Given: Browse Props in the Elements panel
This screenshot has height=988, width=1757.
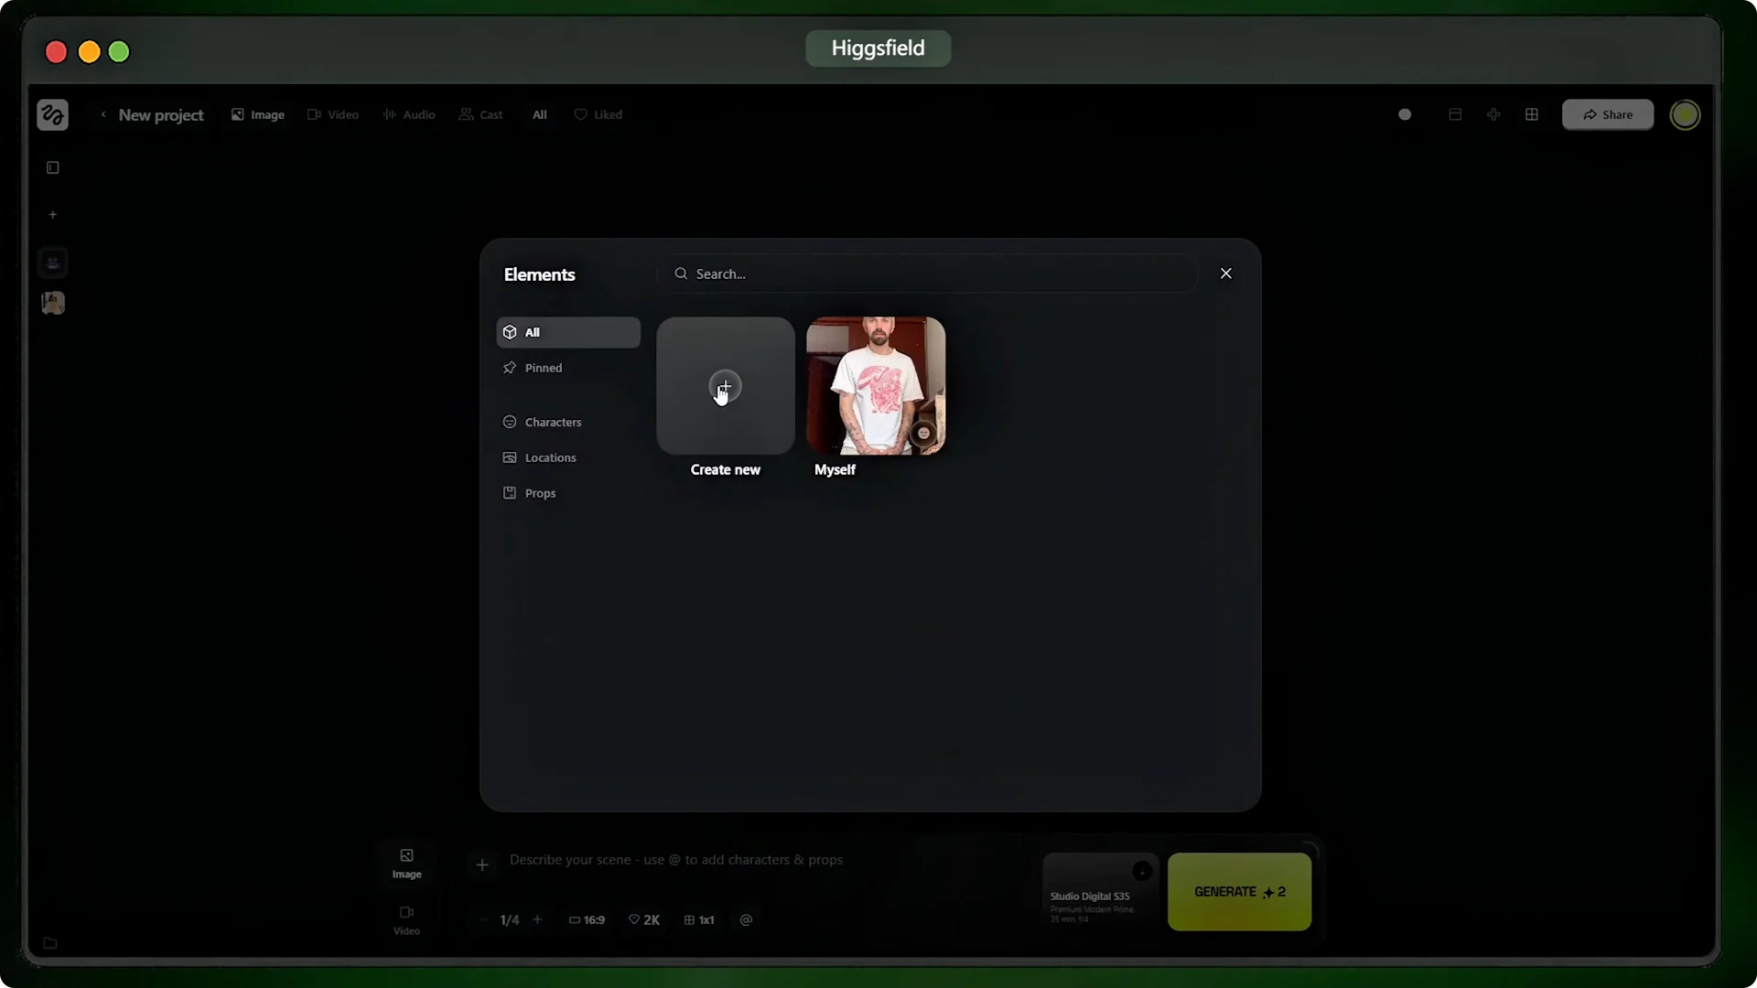Looking at the screenshot, I should pyautogui.click(x=540, y=493).
